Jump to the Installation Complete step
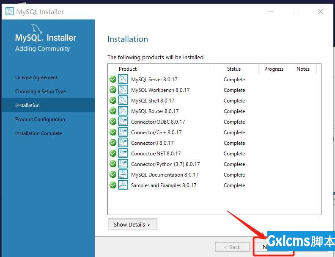 point(38,133)
